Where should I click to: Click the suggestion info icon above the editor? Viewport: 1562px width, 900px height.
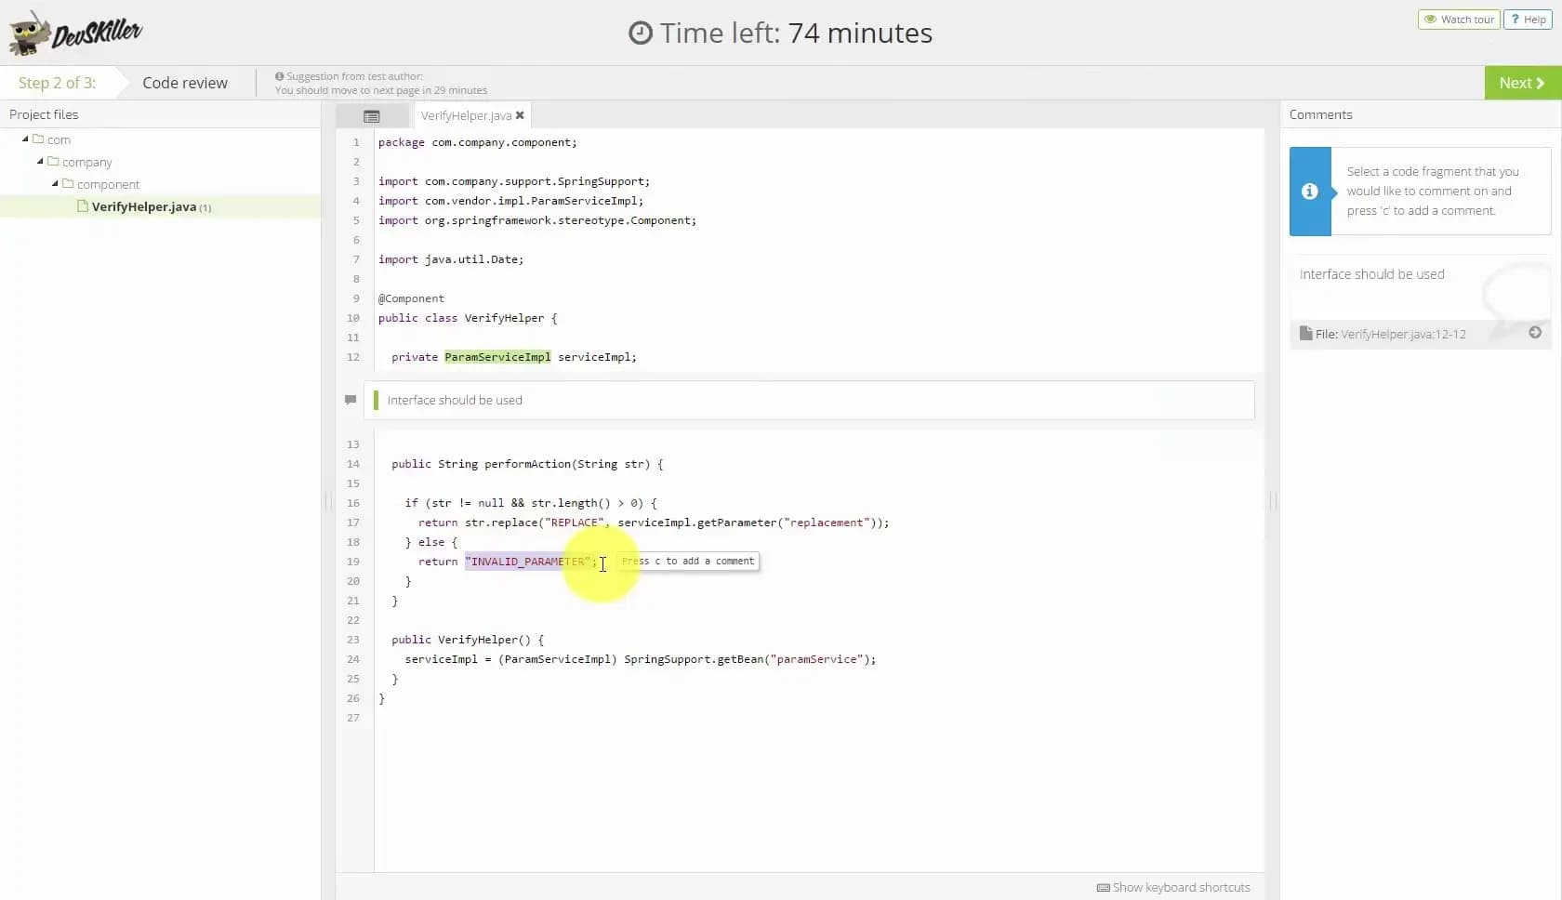[x=278, y=76]
